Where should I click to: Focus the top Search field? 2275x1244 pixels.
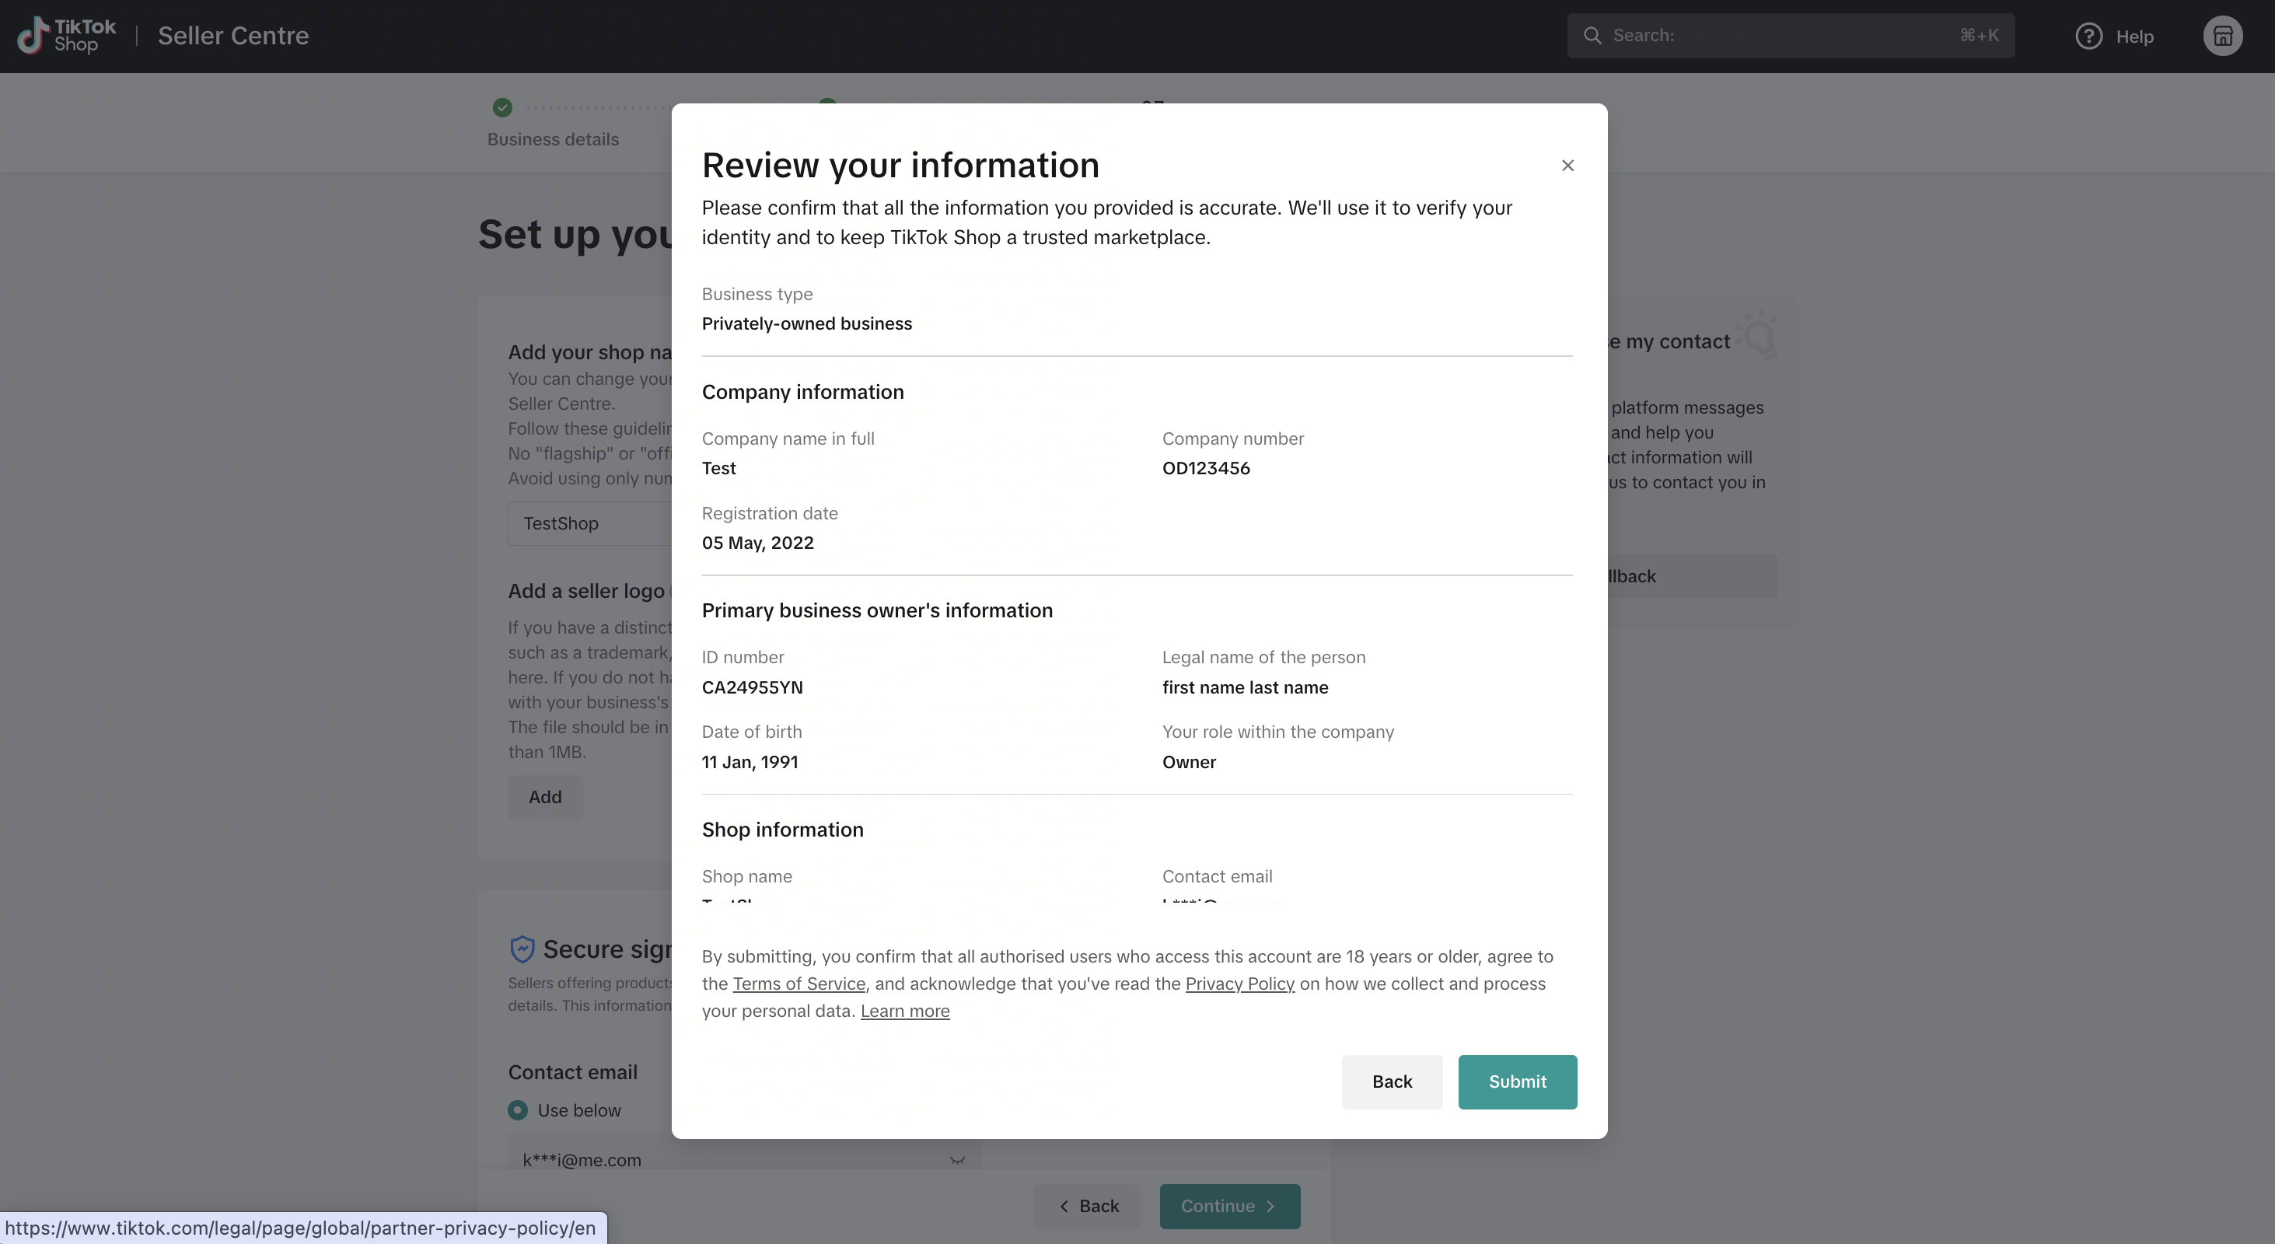1790,35
